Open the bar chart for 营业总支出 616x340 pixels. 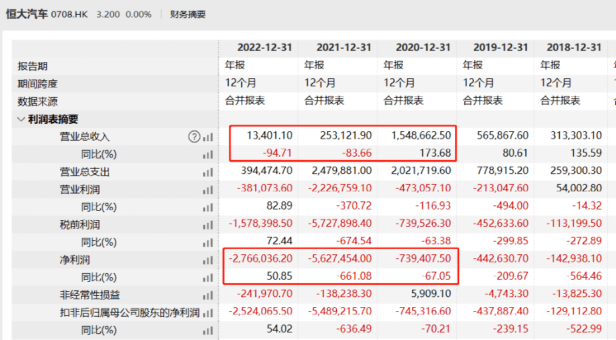pos(208,172)
